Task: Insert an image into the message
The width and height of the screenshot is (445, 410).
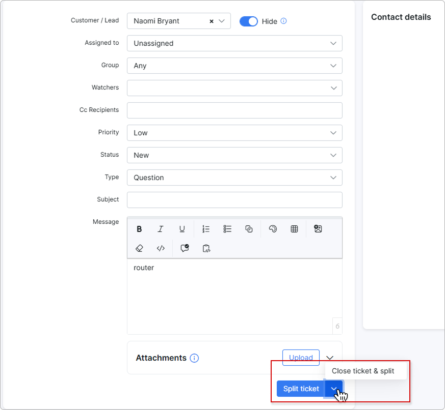Action: point(318,228)
